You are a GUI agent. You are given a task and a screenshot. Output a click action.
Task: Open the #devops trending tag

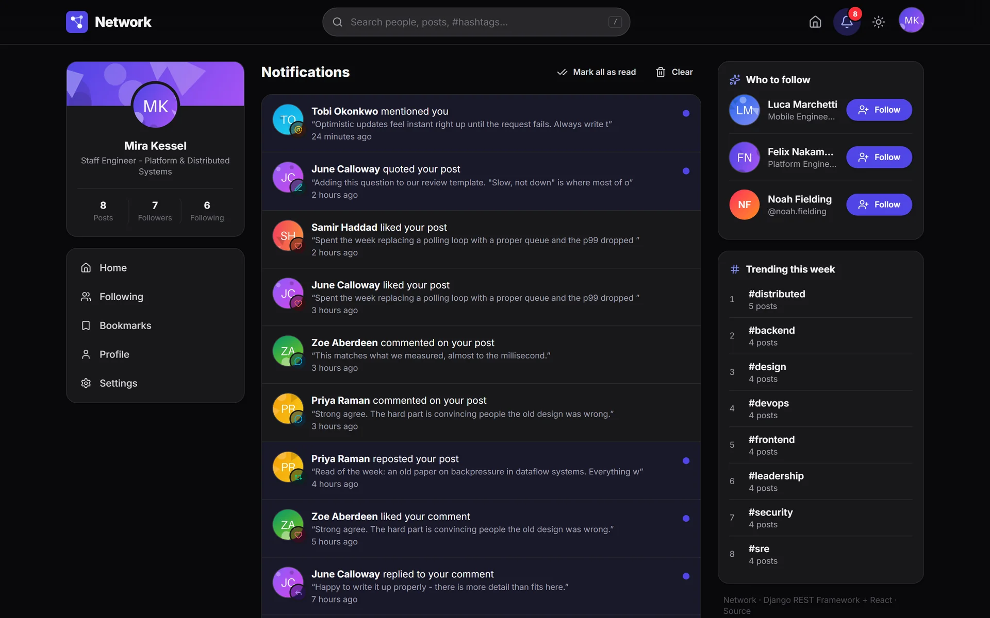coord(768,403)
